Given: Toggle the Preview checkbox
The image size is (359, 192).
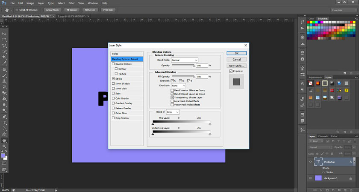Looking at the screenshot, I should click(x=231, y=71).
